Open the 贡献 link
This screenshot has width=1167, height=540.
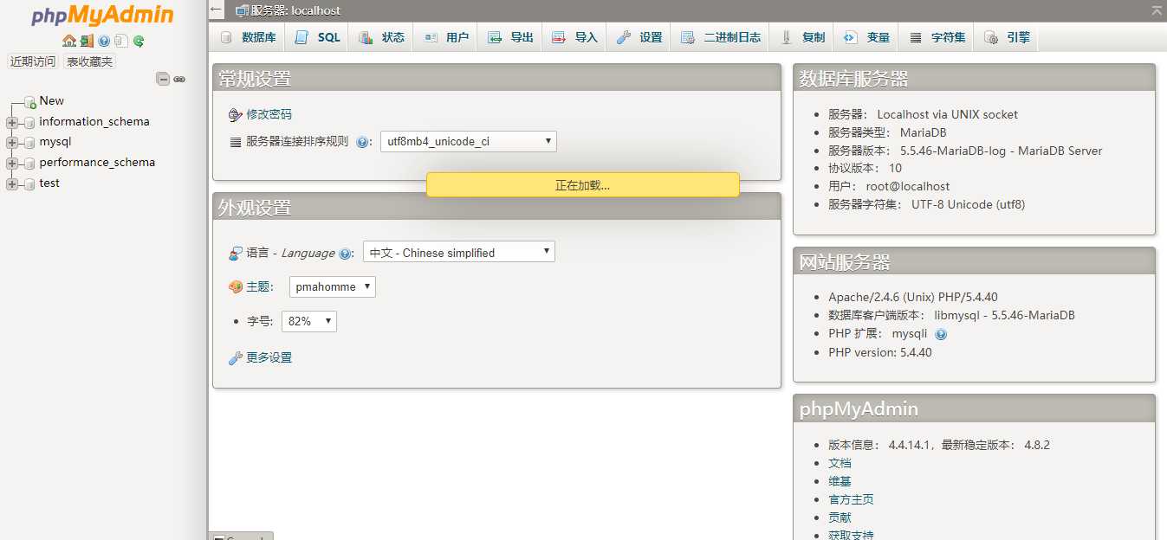coord(840,517)
